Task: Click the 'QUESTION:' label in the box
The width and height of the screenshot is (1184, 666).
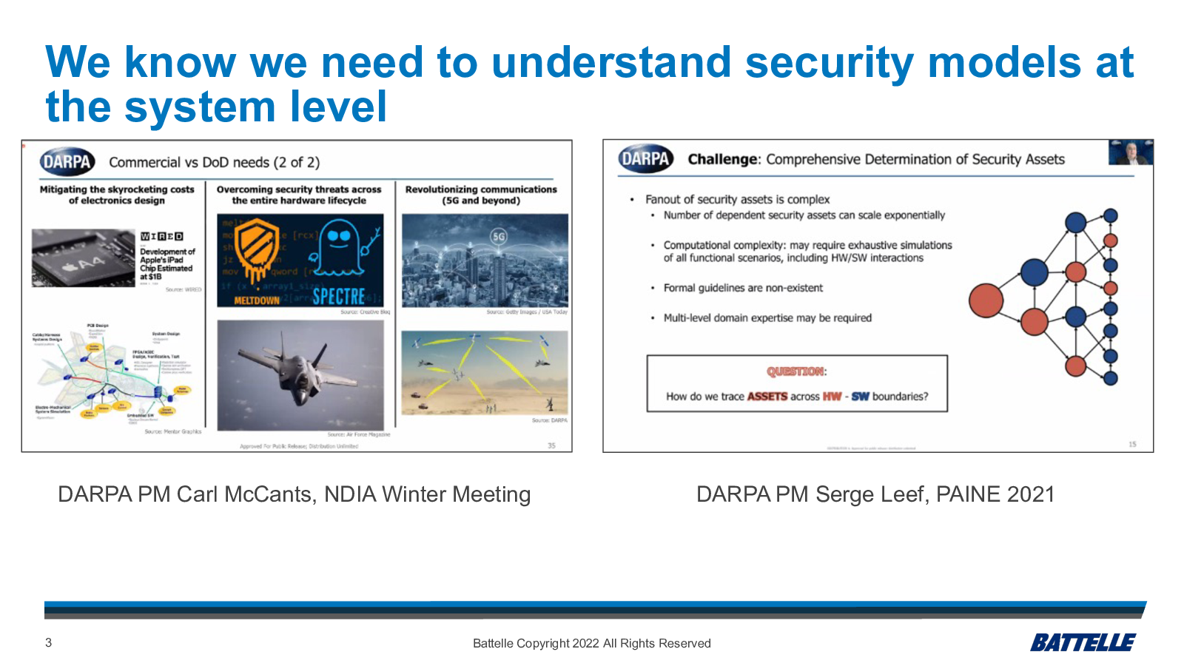Action: coord(797,371)
